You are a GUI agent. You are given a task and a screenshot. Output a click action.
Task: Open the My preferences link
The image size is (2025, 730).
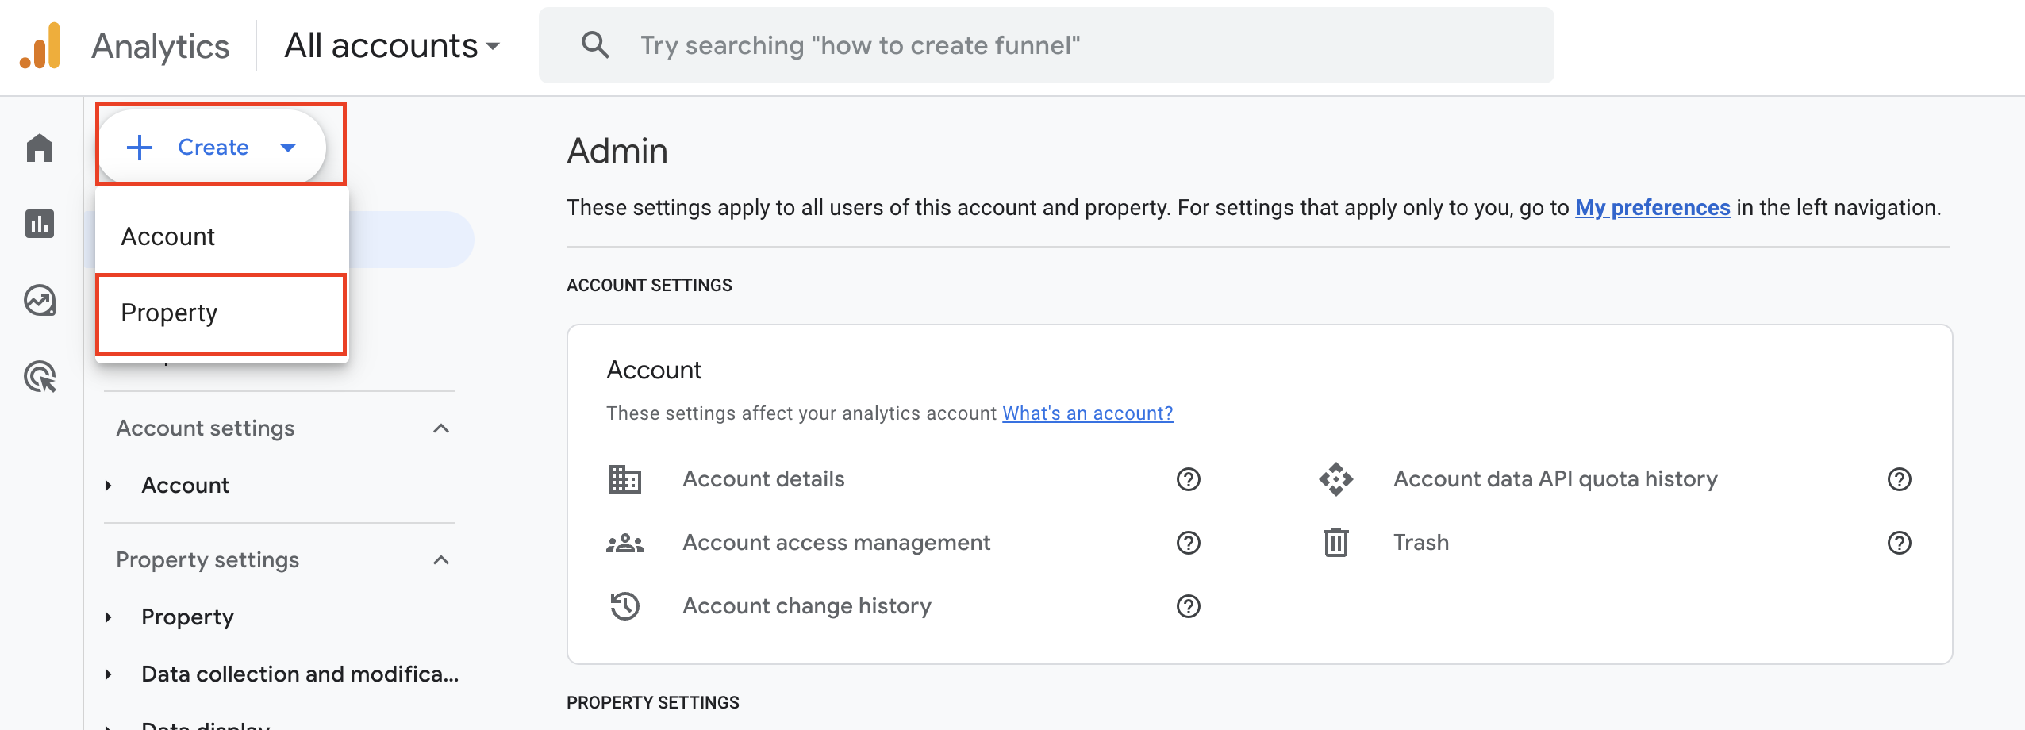click(1652, 208)
